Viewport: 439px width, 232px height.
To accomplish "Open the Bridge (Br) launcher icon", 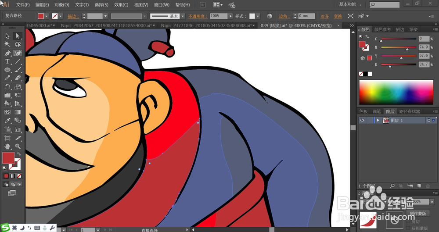I will pos(204,5).
